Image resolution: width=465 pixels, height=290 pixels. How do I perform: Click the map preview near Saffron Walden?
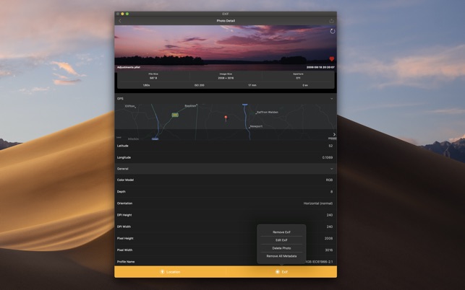coord(226,122)
